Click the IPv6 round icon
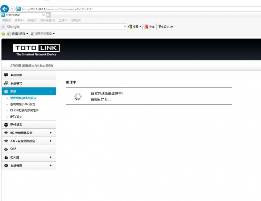Viewport: 261px width, 201px height. coord(6,125)
